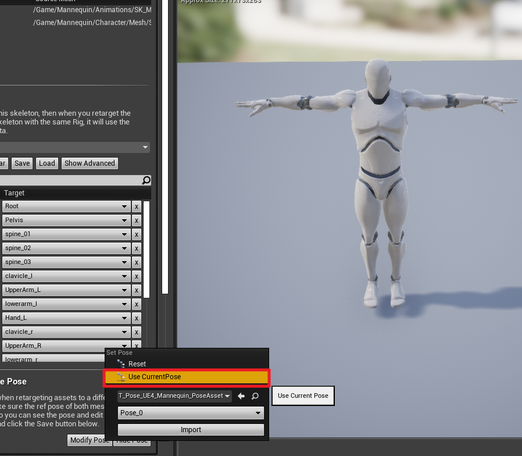Click the Target column header
The image size is (522, 456).
pyautogui.click(x=76, y=193)
